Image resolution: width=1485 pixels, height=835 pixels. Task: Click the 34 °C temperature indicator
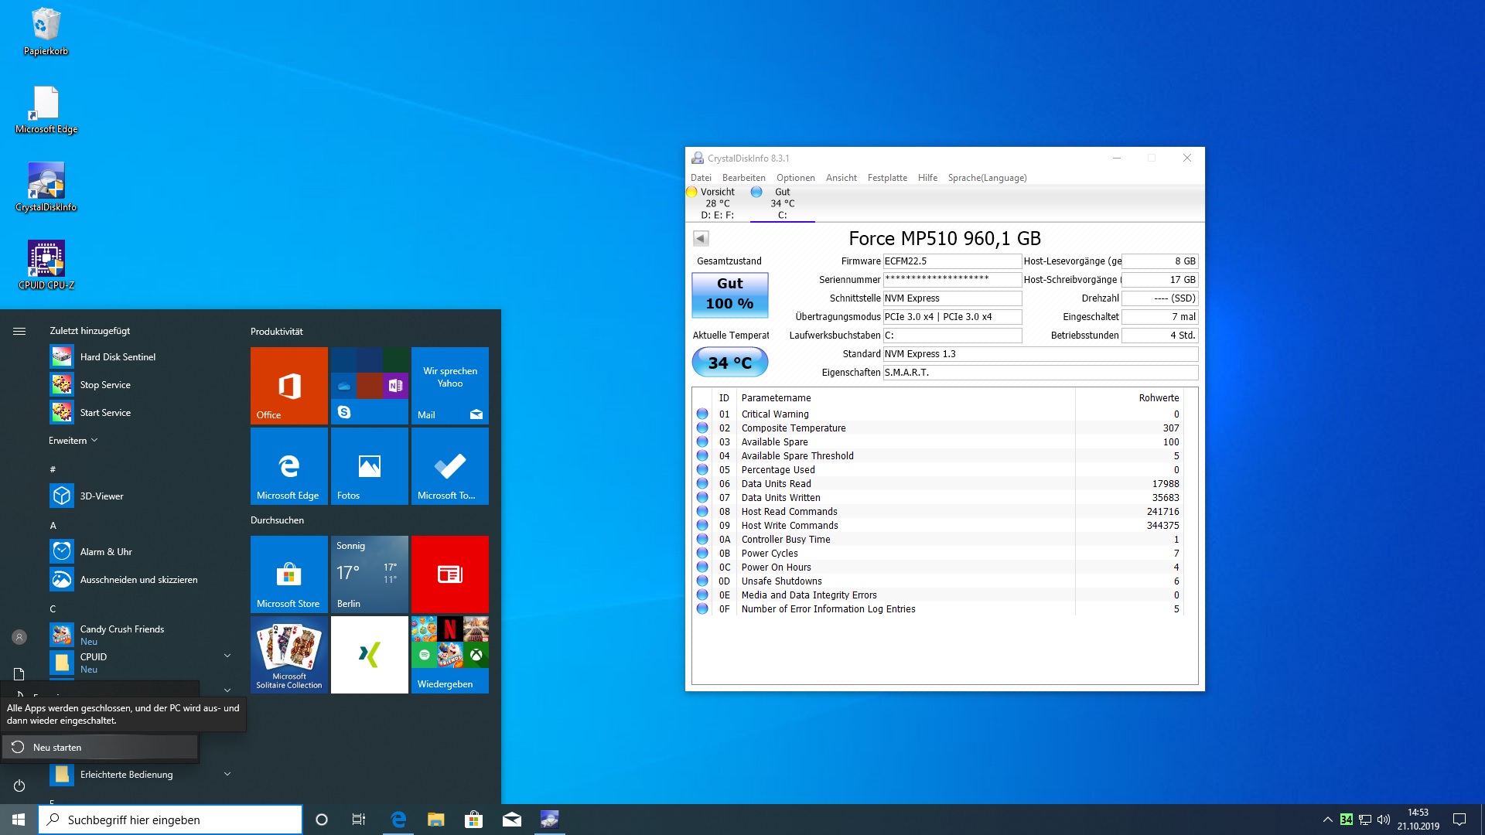(729, 363)
